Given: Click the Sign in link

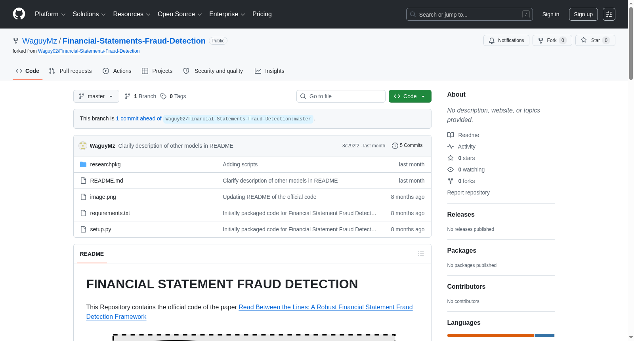Looking at the screenshot, I should pos(551,14).
